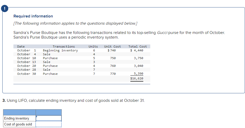Click the Unit Cost column header
Viewport: 245px width, 128px height.
click(113, 47)
